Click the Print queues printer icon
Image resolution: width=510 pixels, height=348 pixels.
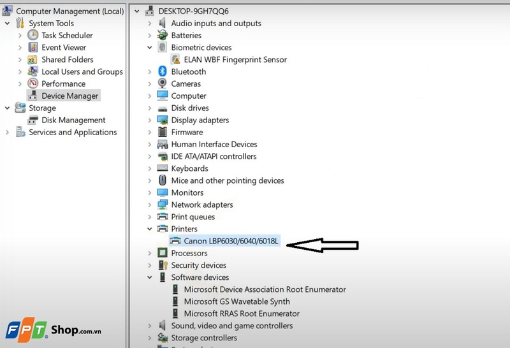[163, 217]
